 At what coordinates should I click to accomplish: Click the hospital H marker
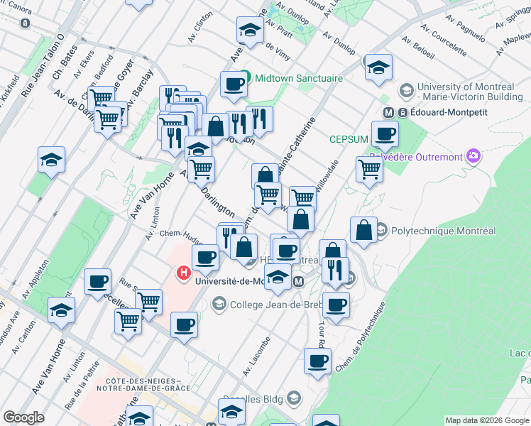pos(184,273)
